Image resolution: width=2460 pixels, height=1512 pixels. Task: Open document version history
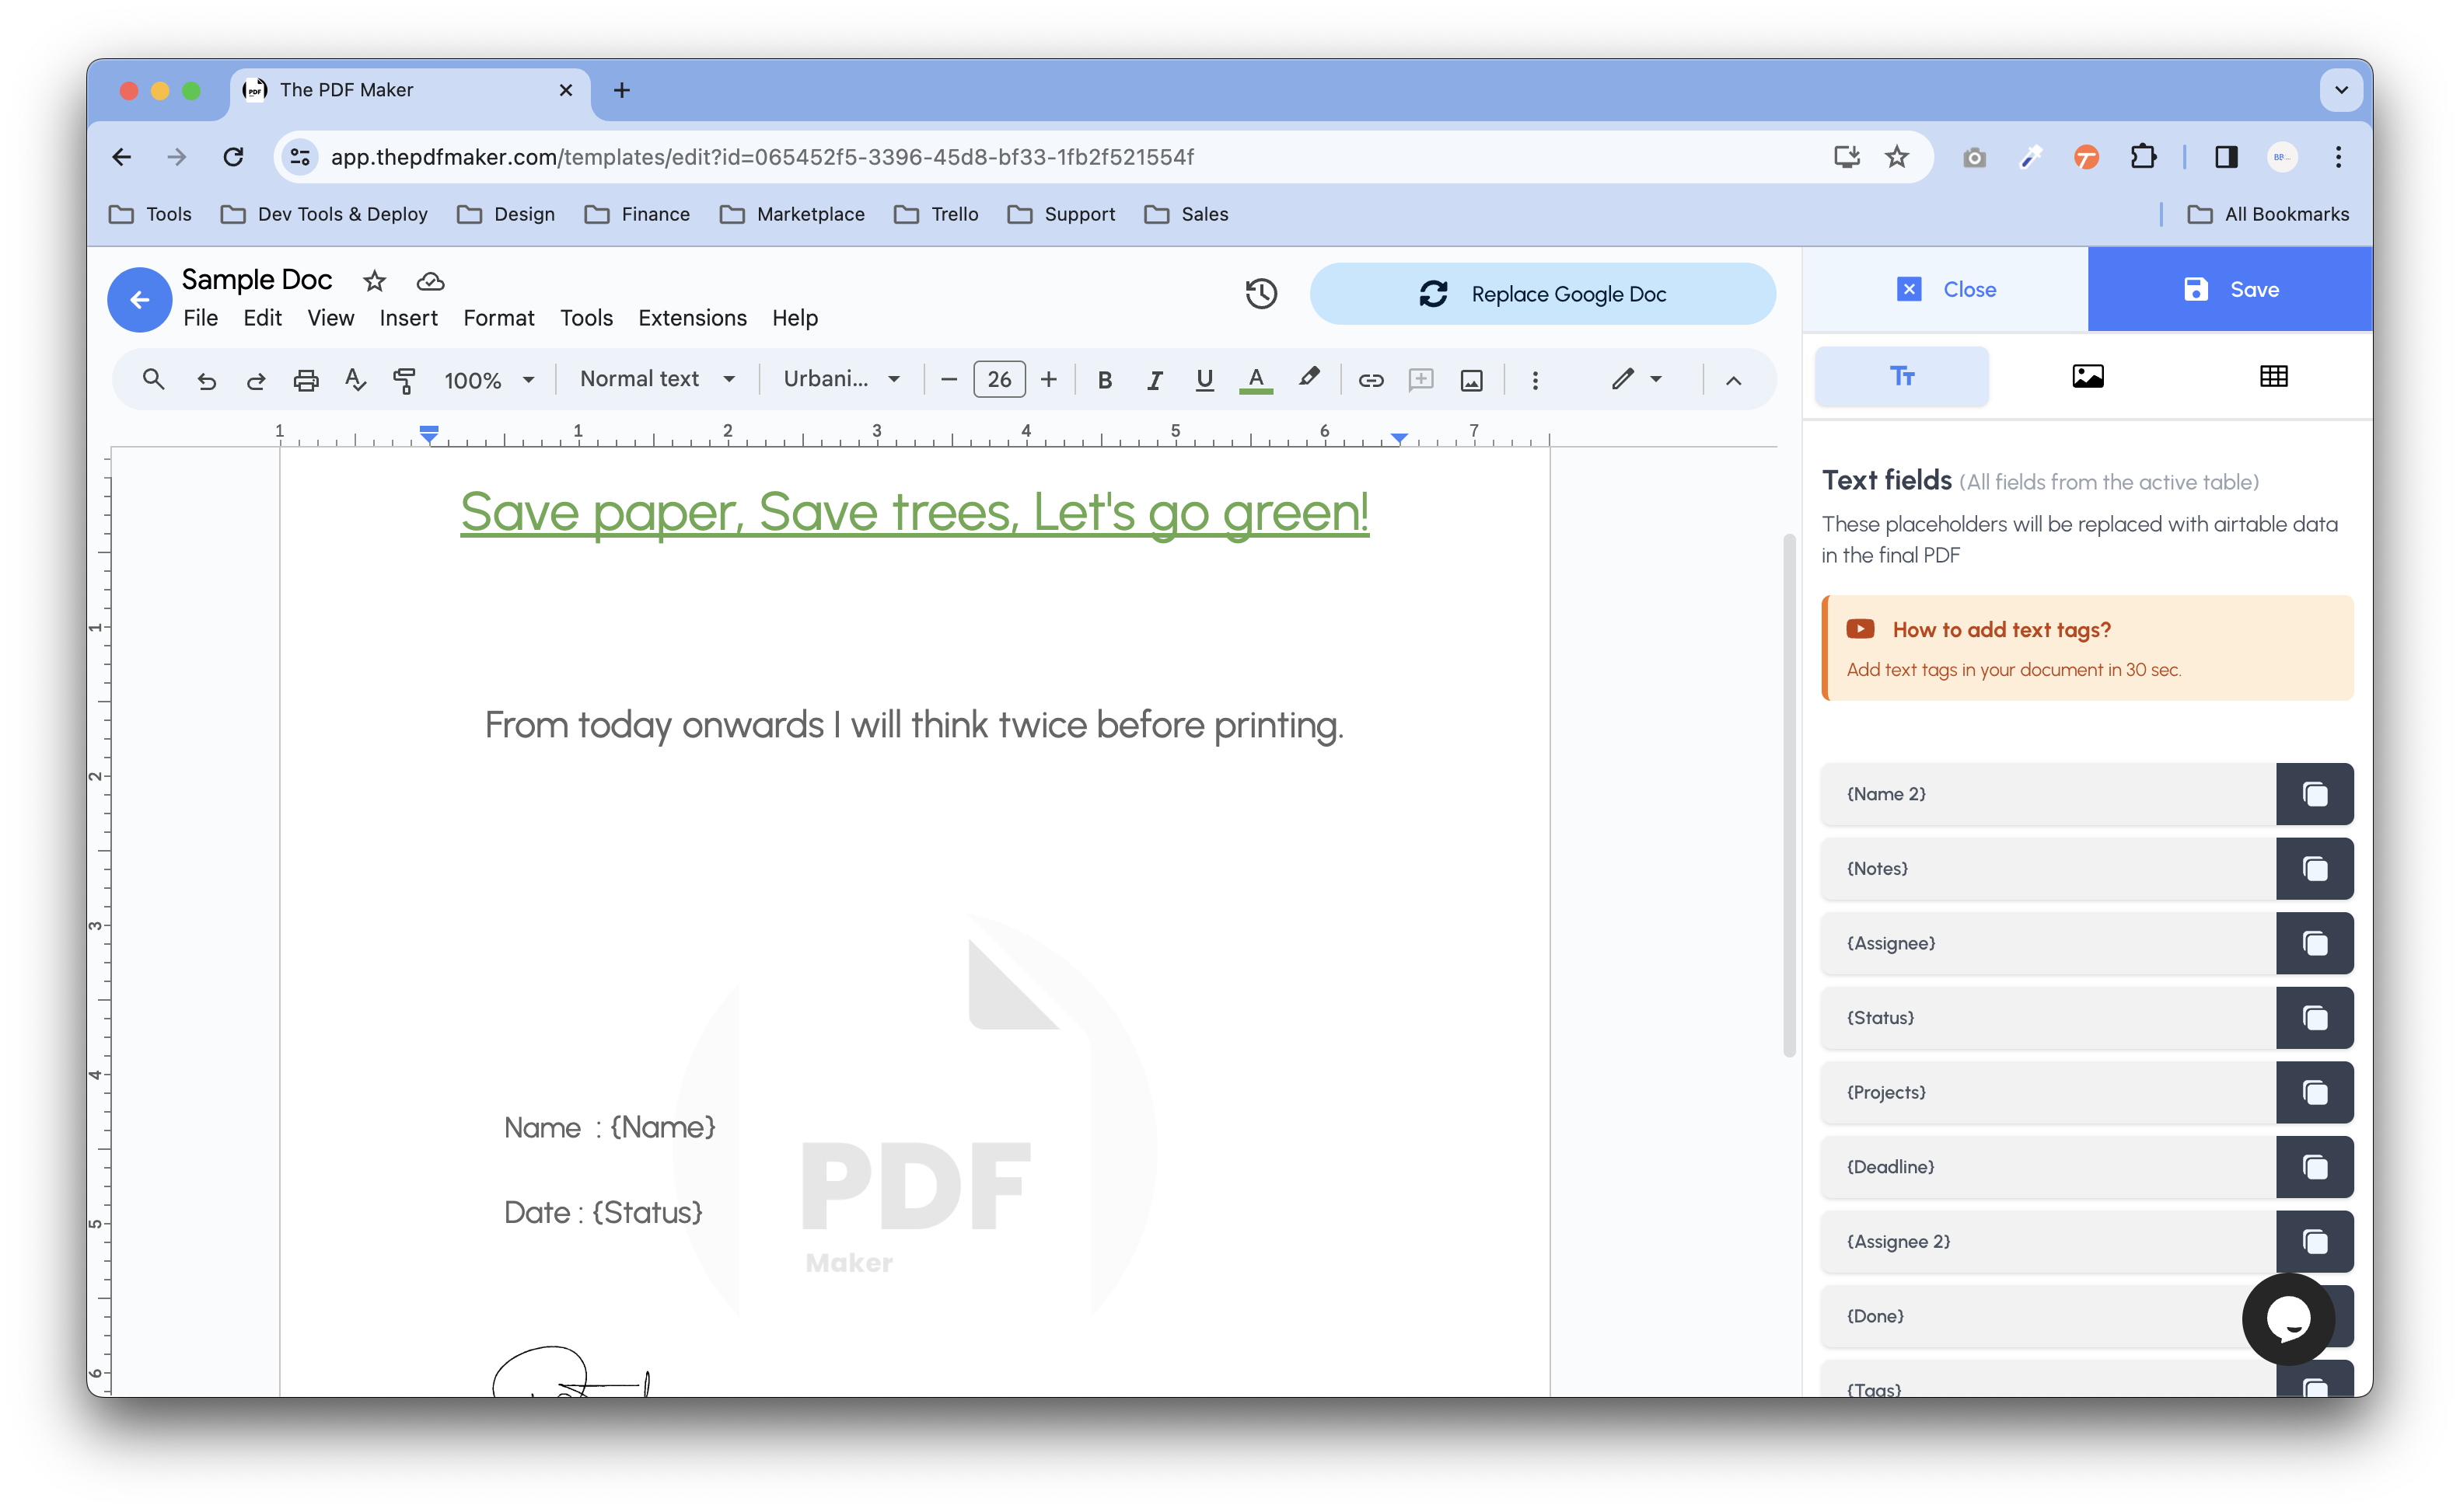pos(1260,293)
